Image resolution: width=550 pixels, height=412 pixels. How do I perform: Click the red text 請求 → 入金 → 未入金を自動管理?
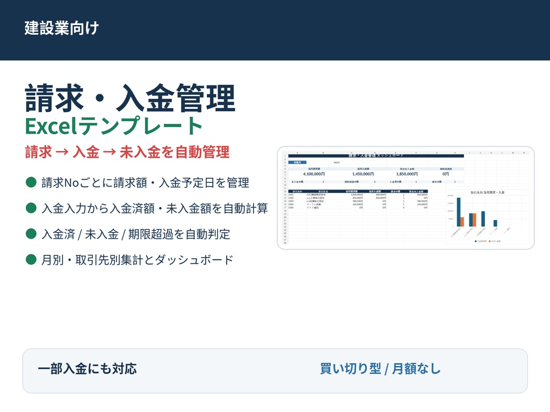(x=127, y=152)
